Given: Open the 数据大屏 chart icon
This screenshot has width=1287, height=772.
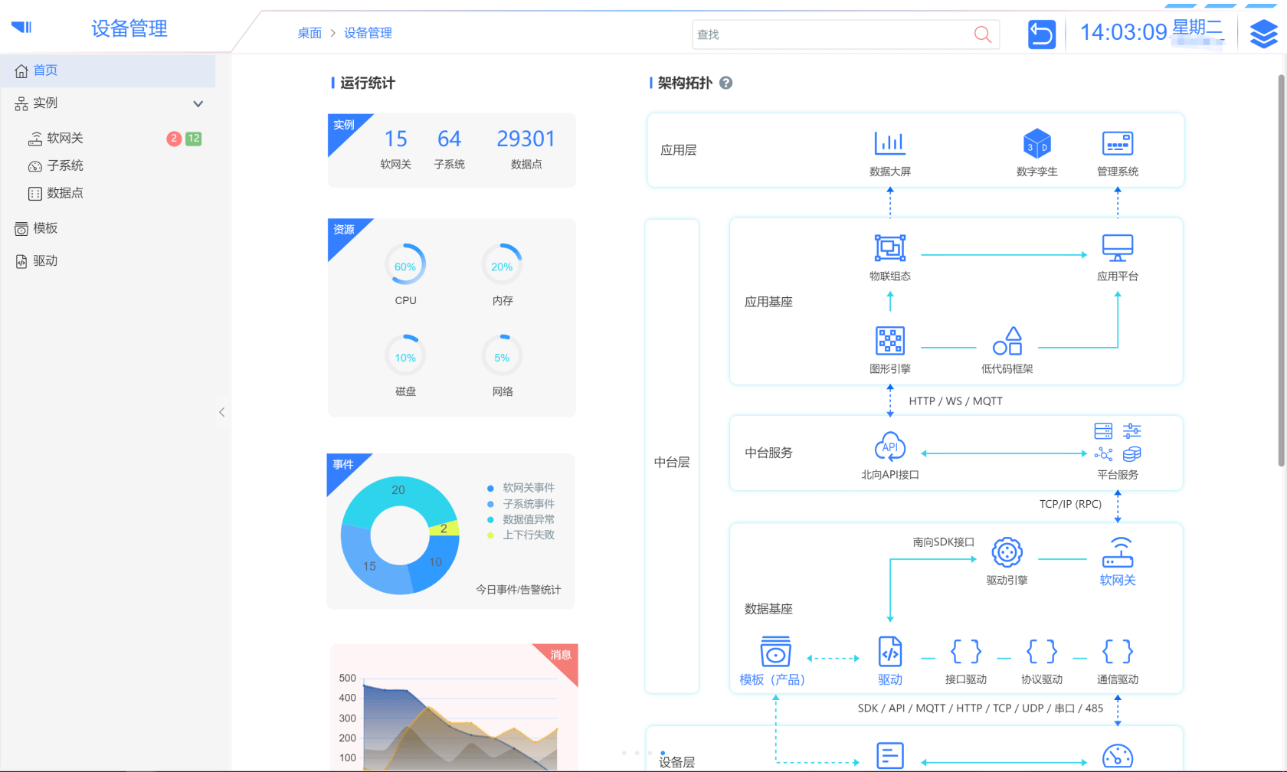Looking at the screenshot, I should (889, 143).
